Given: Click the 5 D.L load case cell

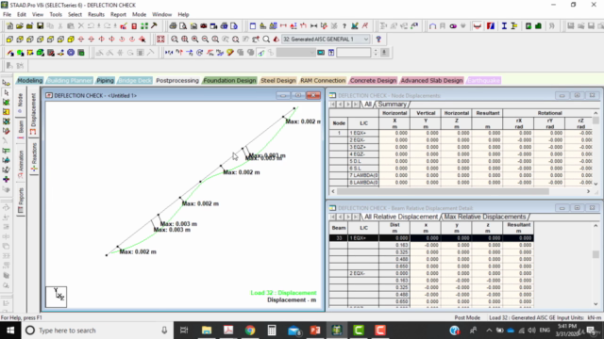Looking at the screenshot, I should click(x=363, y=161).
